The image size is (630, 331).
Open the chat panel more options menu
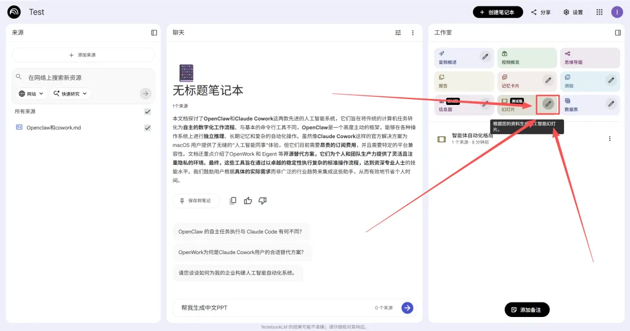click(412, 33)
